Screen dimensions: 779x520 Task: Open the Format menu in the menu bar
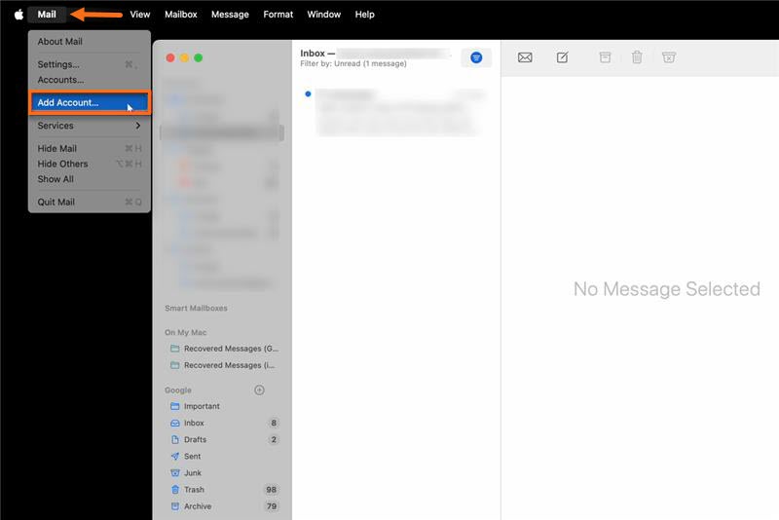point(278,15)
